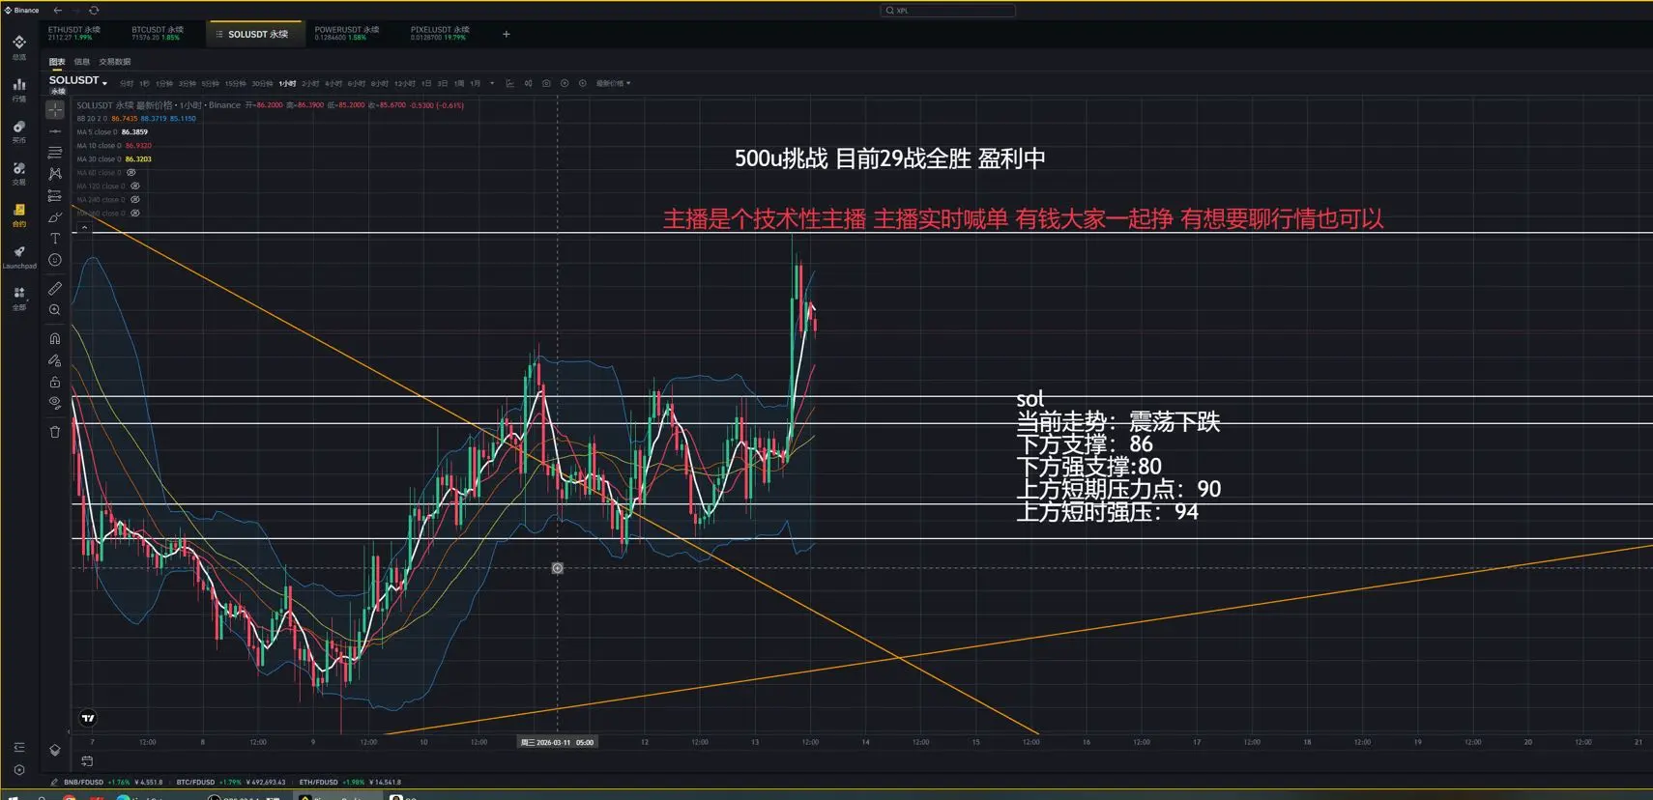Screen dimensions: 1653x800
Task: Open the 全部 all-apps sidebar icon
Action: click(x=19, y=298)
